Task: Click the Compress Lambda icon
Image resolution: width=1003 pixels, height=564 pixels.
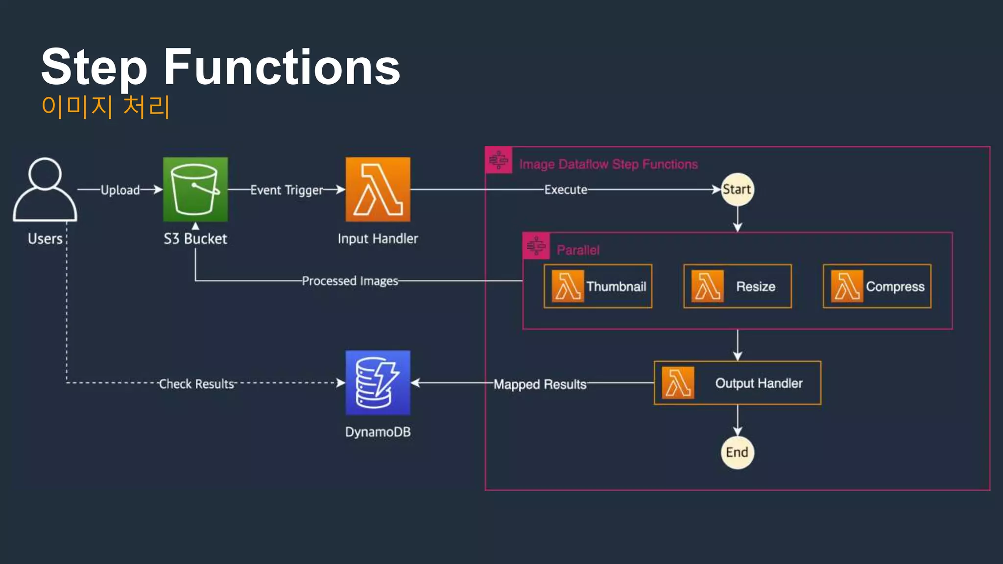Action: [847, 286]
